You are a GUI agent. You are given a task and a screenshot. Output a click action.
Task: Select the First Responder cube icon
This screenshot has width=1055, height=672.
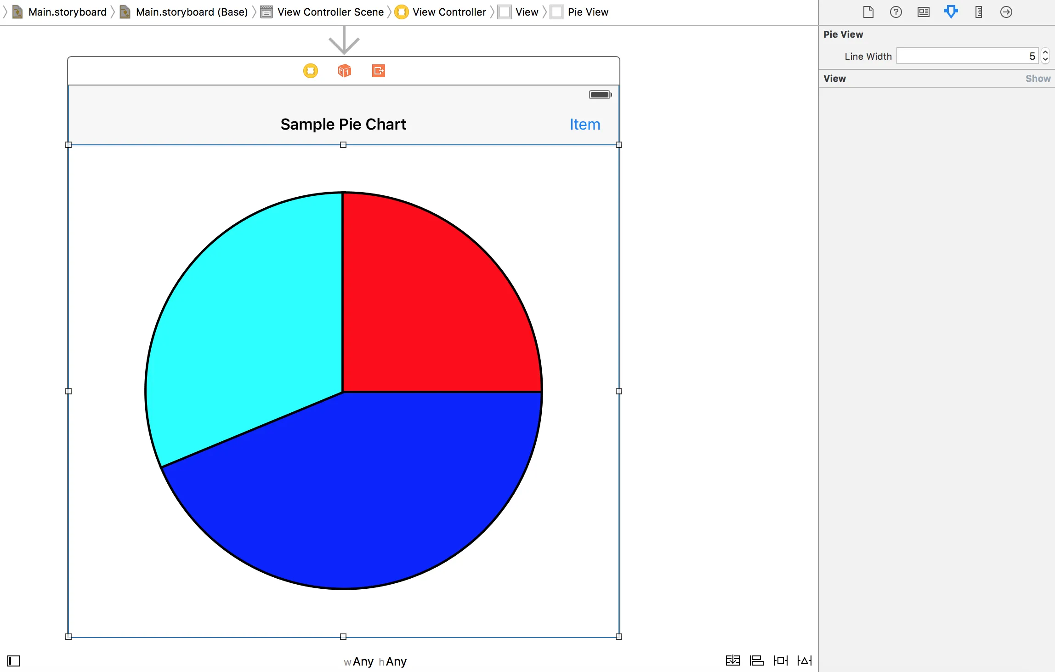344,71
